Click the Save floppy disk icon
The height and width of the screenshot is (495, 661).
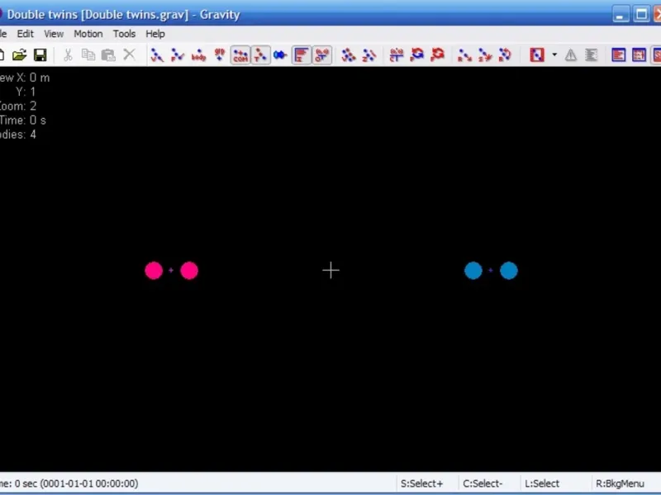(40, 54)
